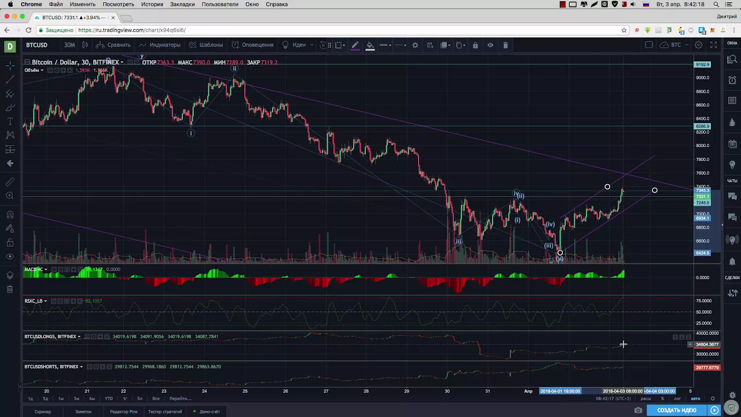This screenshot has width=741, height=417.
Task: Open the watchlist panel icon
Action: point(732,58)
